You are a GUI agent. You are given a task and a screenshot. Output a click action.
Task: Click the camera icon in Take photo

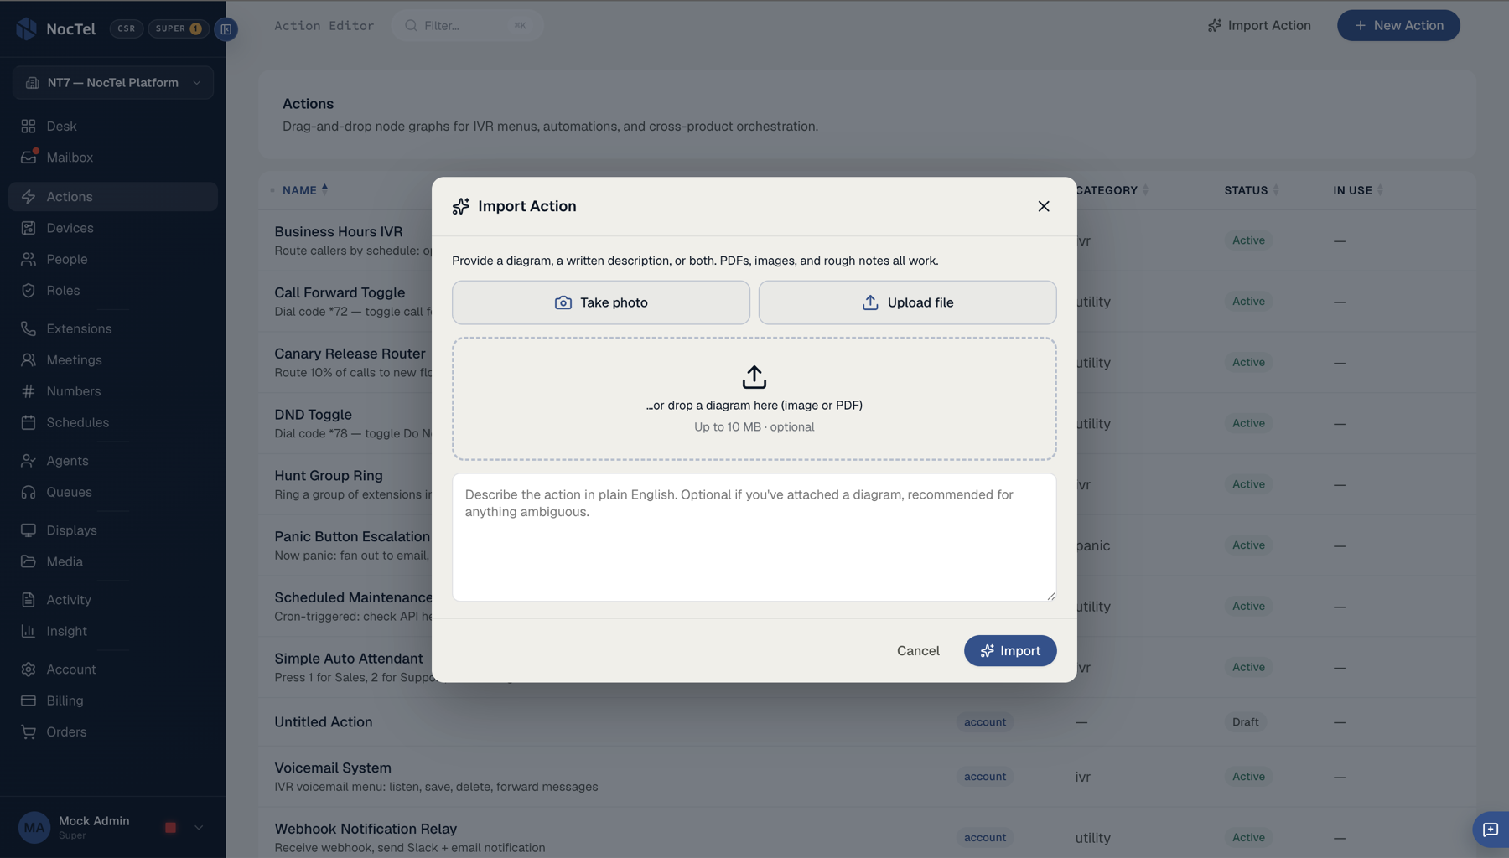point(563,302)
